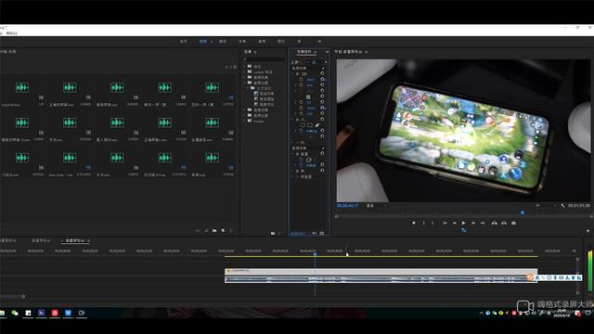This screenshot has width=594, height=334.
Task: Reset the Opacity effect parameters
Action: pos(322,120)
